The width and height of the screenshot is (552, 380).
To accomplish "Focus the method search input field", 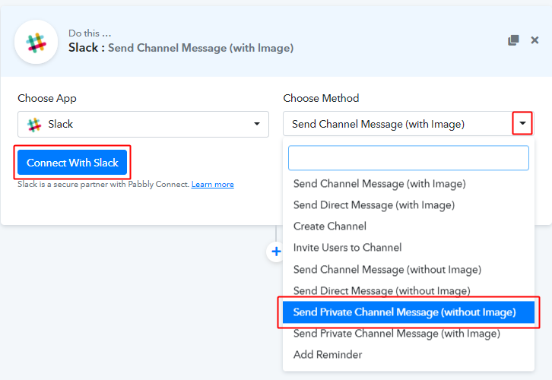I will [408, 158].
